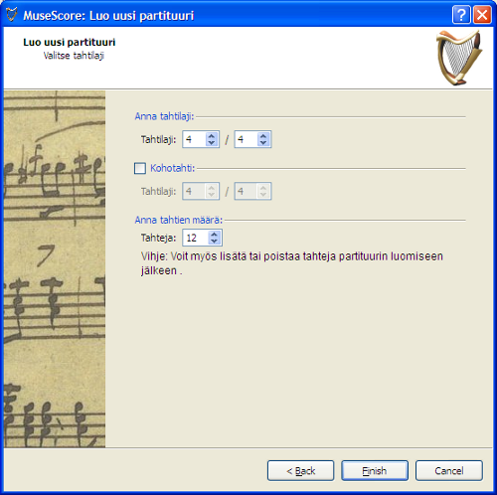Viewport: 497px width, 495px height.
Task: Go back with the Back button
Action: (300, 470)
